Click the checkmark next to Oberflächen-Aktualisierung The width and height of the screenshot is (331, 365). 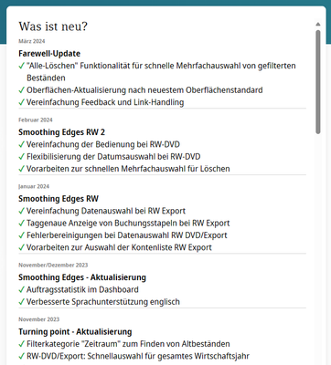pos(21,90)
